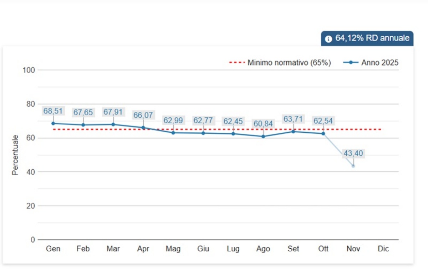
Task: Select the Giu data point marker
Action: click(x=203, y=133)
